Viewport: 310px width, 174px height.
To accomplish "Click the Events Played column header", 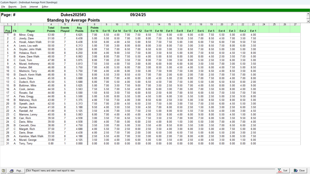I will coord(65,29).
